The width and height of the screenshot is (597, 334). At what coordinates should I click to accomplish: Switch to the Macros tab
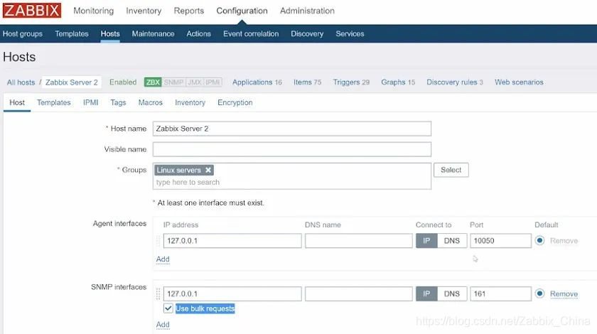[x=151, y=102]
